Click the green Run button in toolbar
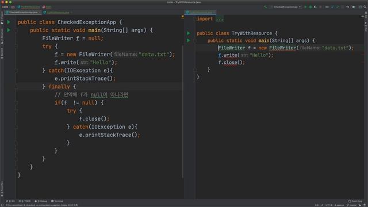The image size is (368, 207). click(305, 7)
